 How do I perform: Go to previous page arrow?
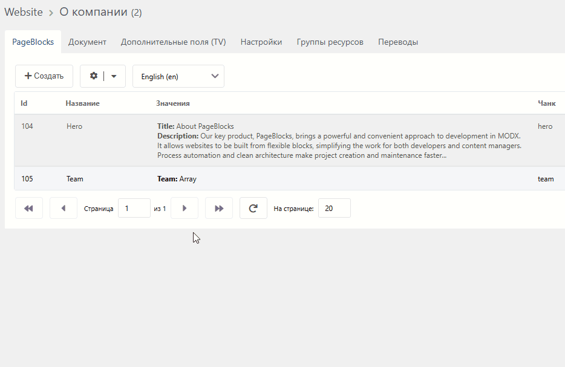click(x=64, y=208)
